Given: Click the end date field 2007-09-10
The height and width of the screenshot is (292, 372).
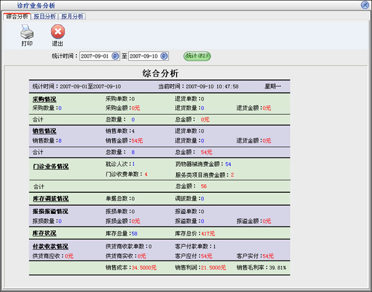Looking at the screenshot, I should click(x=144, y=56).
